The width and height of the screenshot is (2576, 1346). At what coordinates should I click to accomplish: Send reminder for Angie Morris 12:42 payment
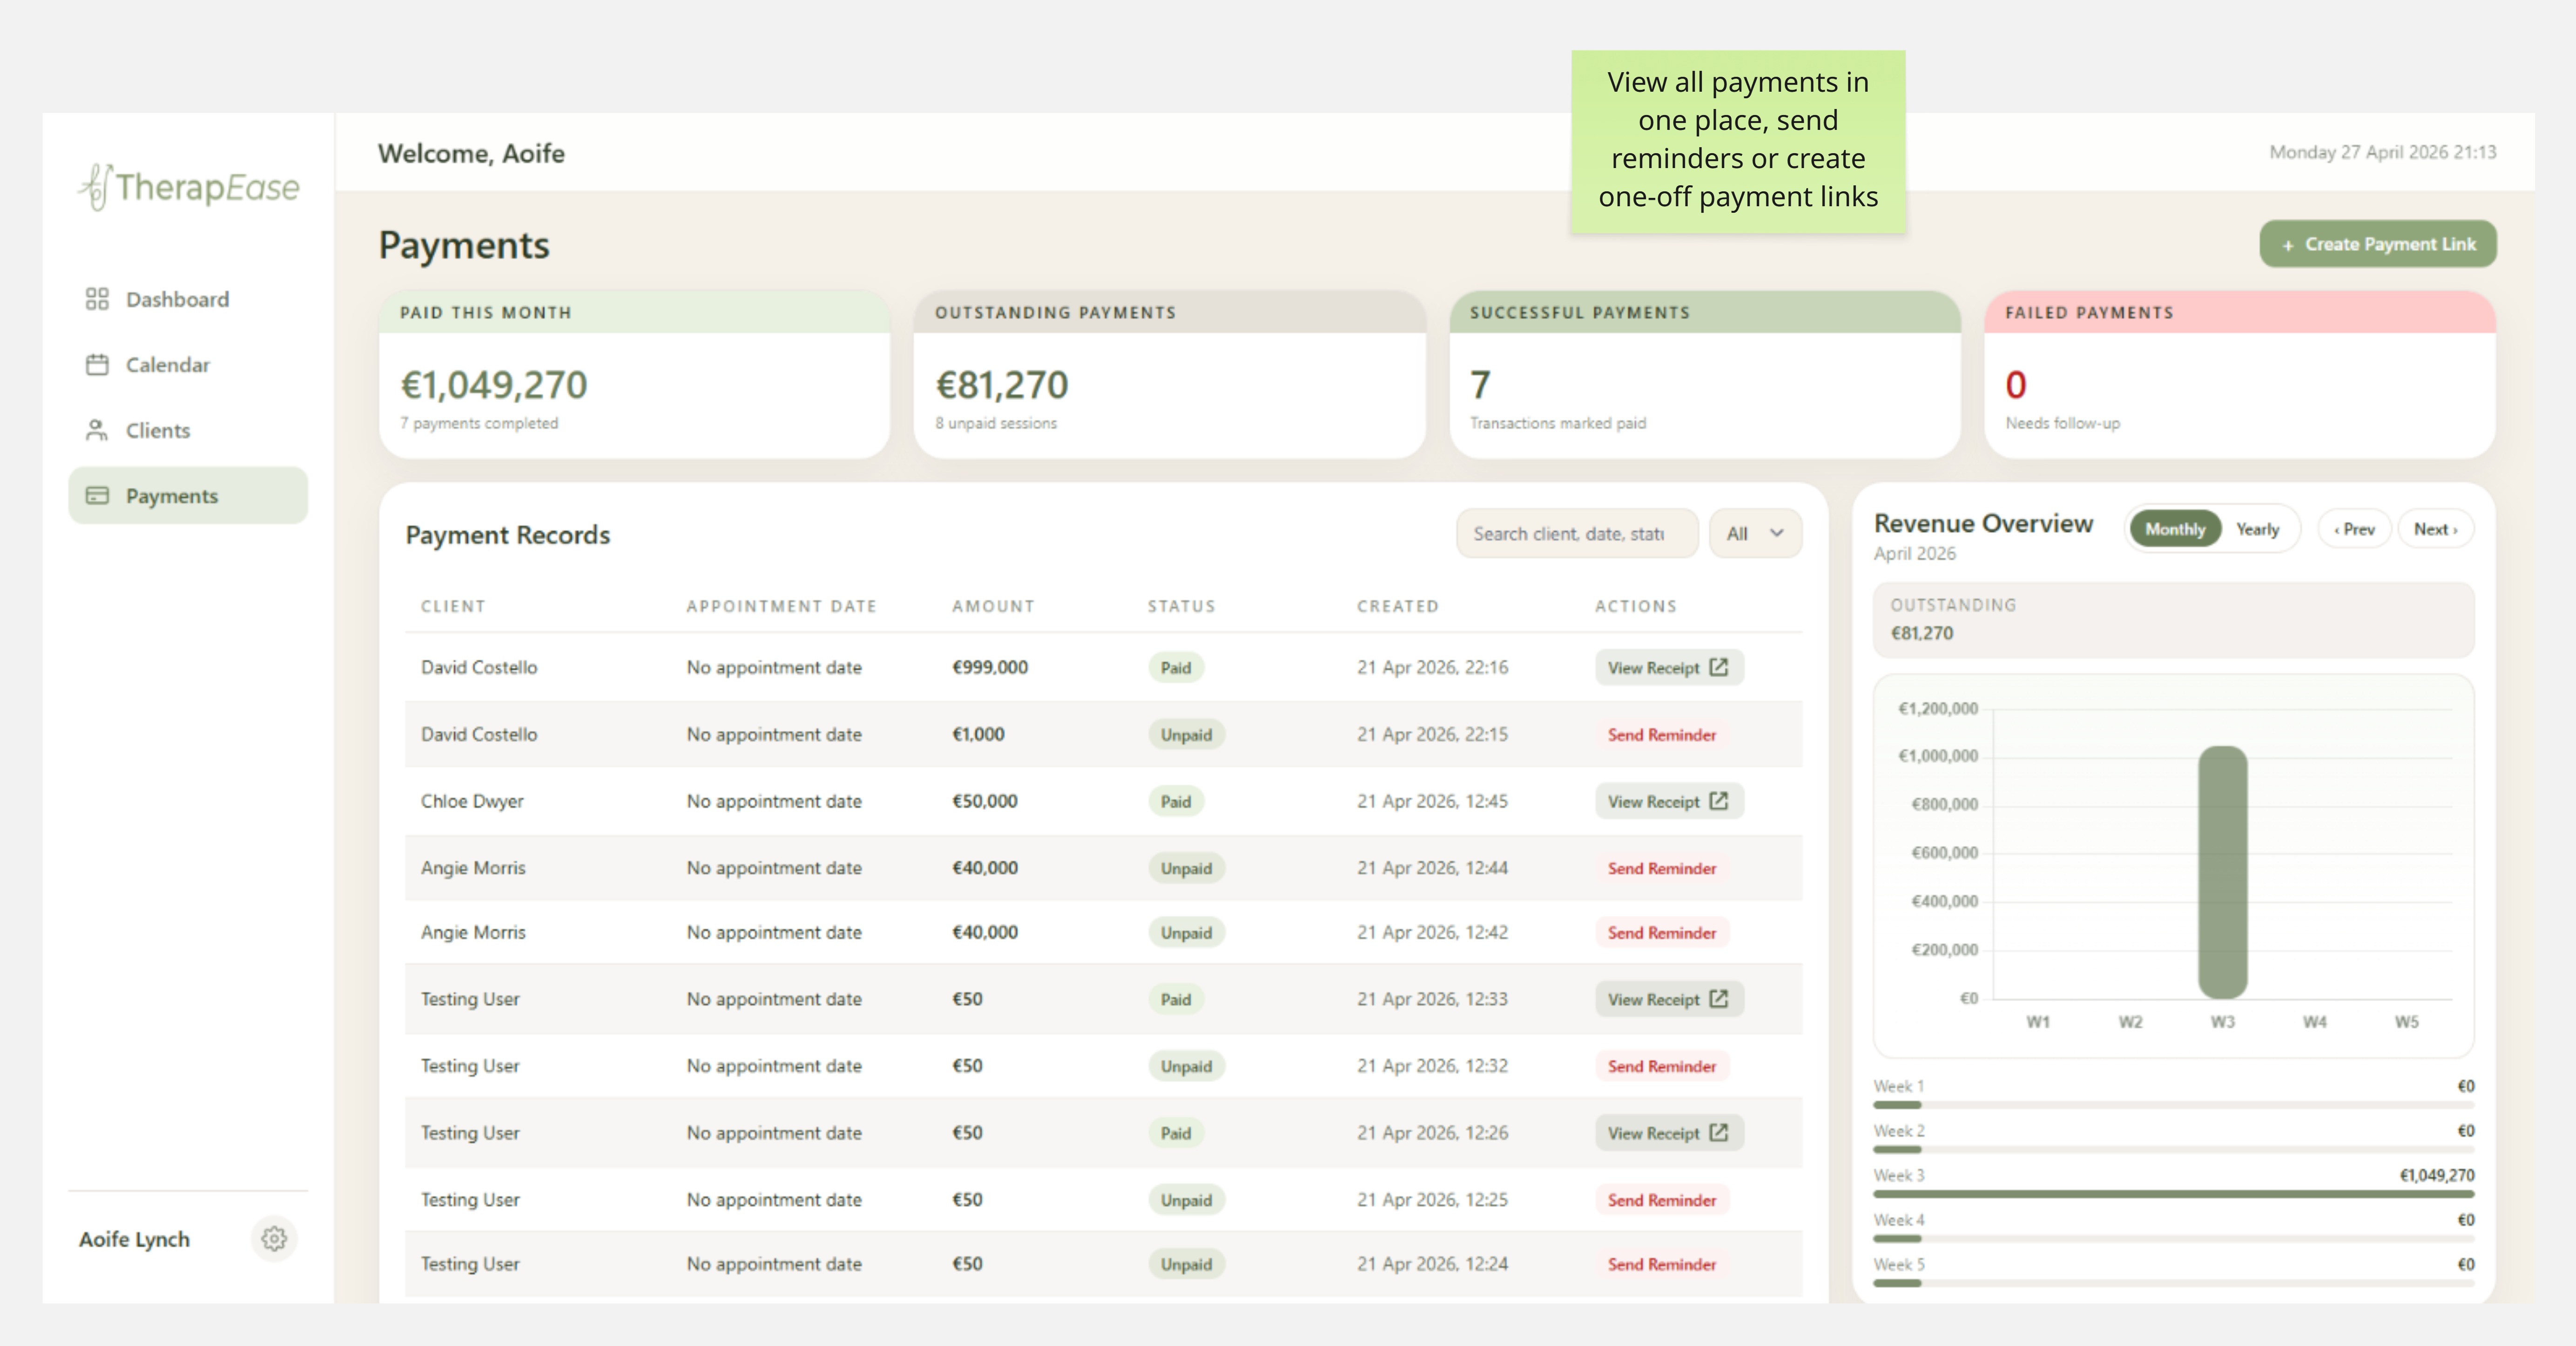click(x=1661, y=932)
